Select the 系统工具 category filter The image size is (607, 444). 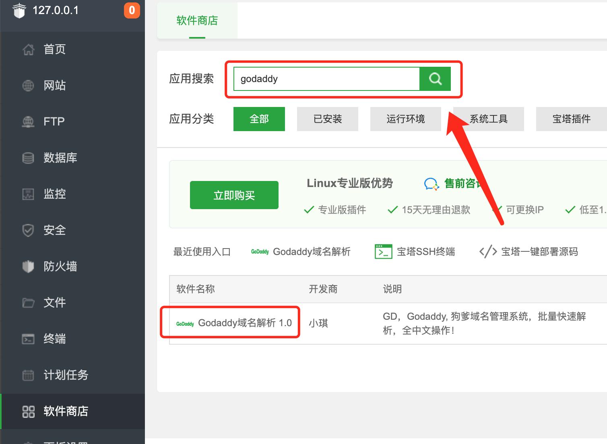coord(489,119)
